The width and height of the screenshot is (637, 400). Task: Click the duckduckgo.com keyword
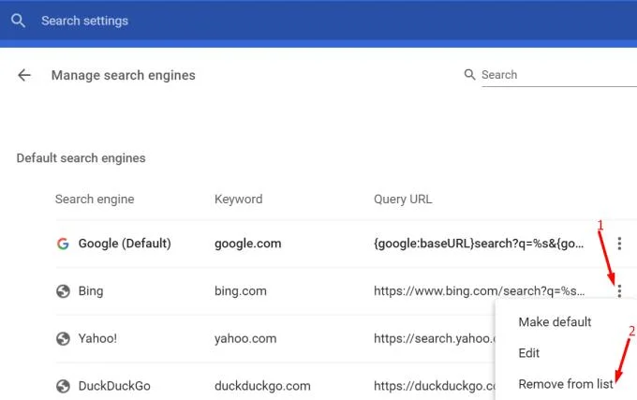click(262, 386)
